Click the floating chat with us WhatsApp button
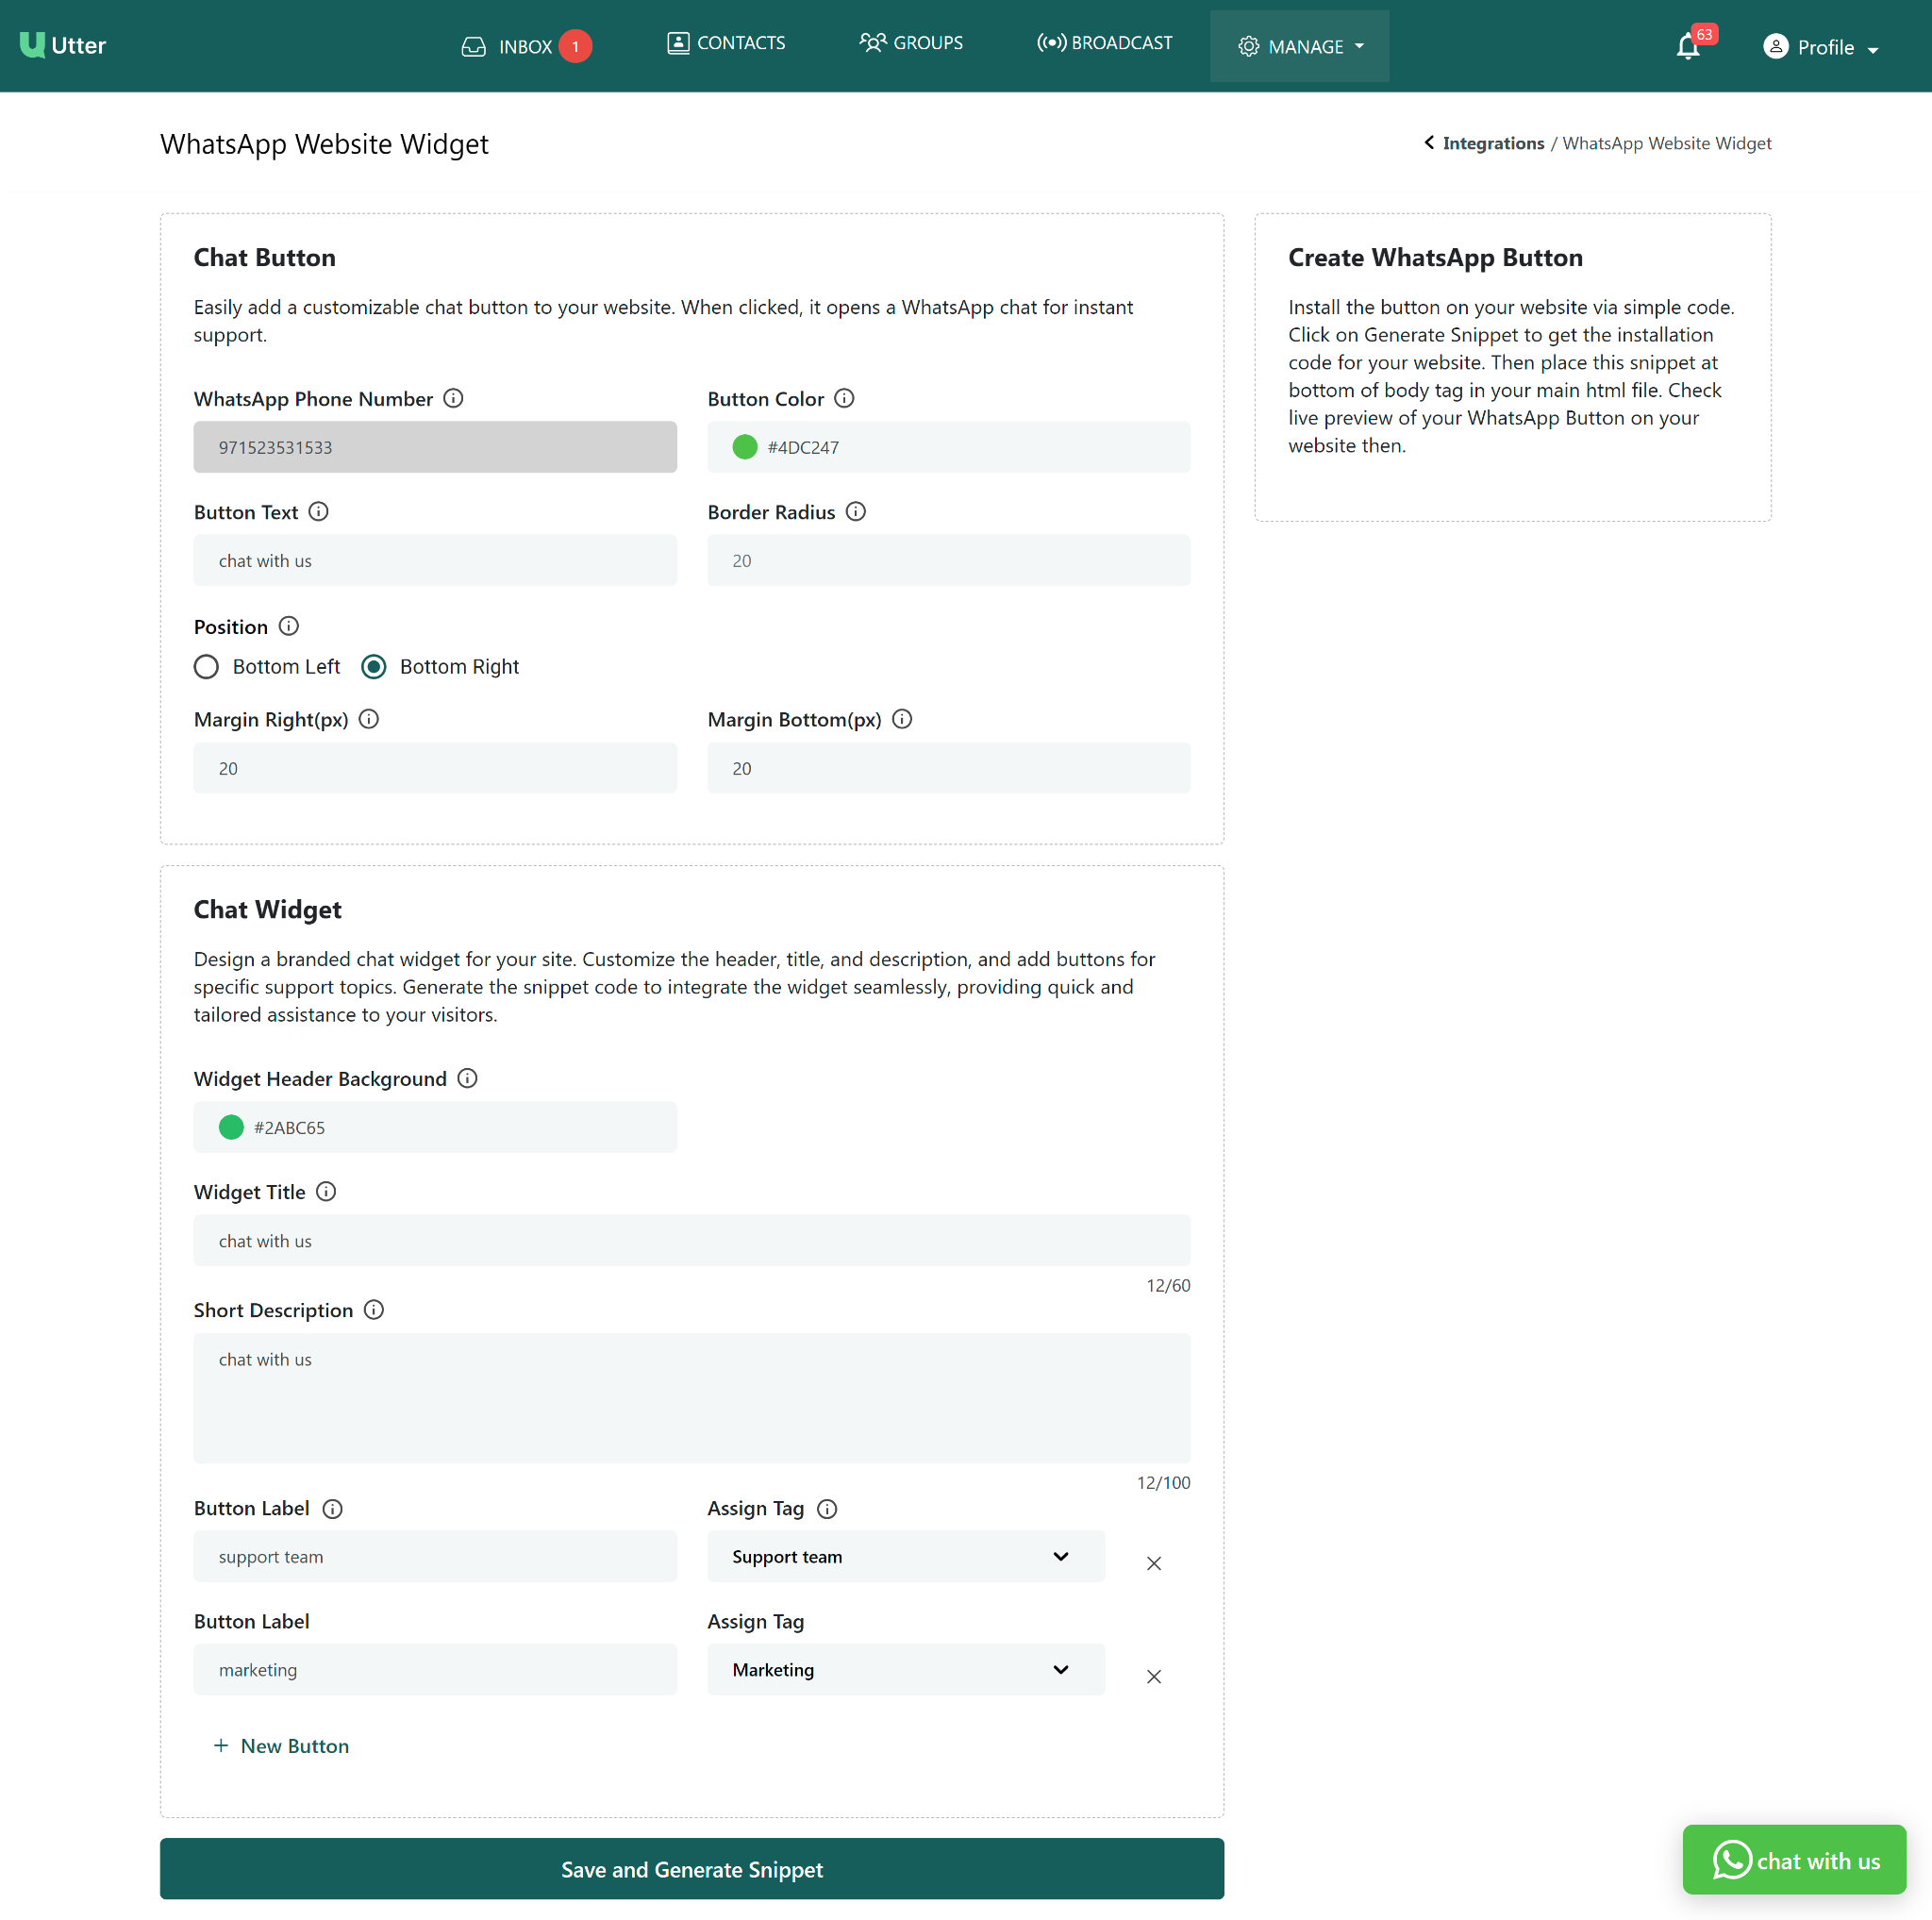The height and width of the screenshot is (1920, 1932). pos(1794,1859)
